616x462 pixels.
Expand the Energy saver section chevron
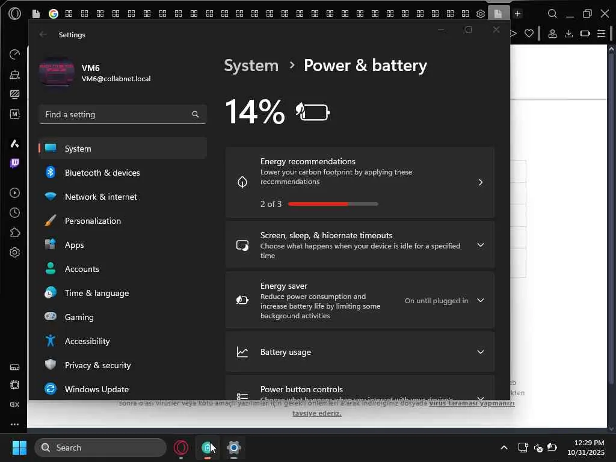click(x=481, y=301)
